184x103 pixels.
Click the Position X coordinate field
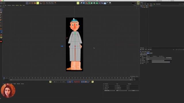point(109,86)
